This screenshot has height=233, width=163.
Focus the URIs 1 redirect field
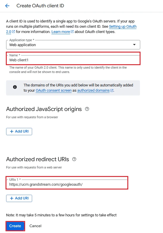[67, 183]
